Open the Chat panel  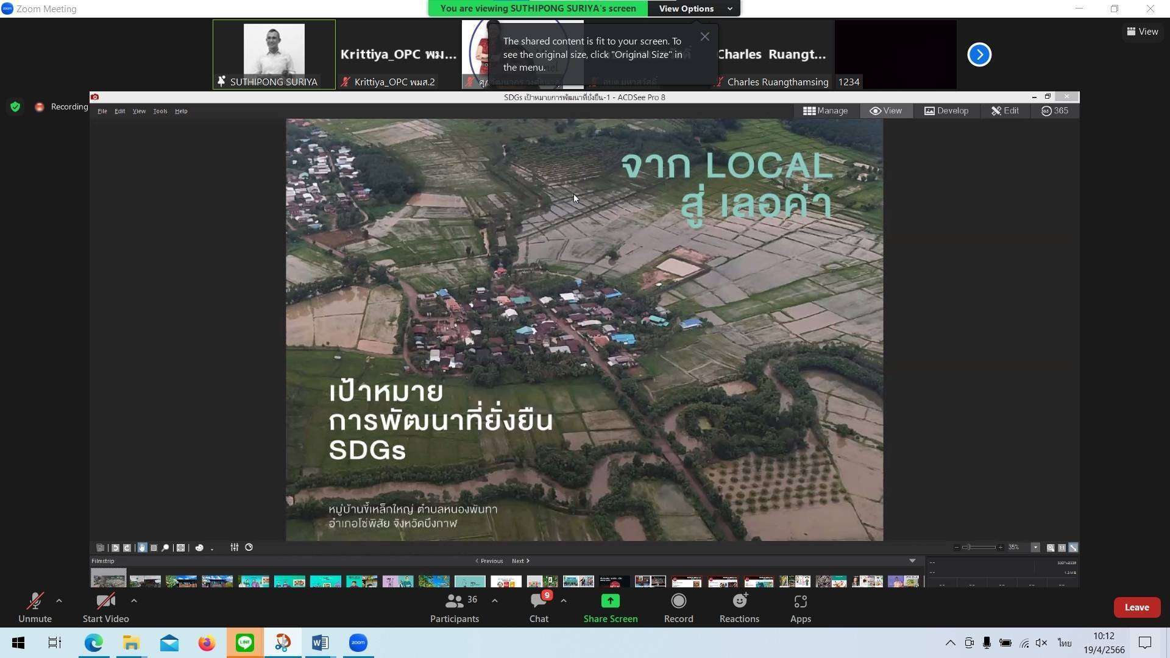tap(539, 608)
